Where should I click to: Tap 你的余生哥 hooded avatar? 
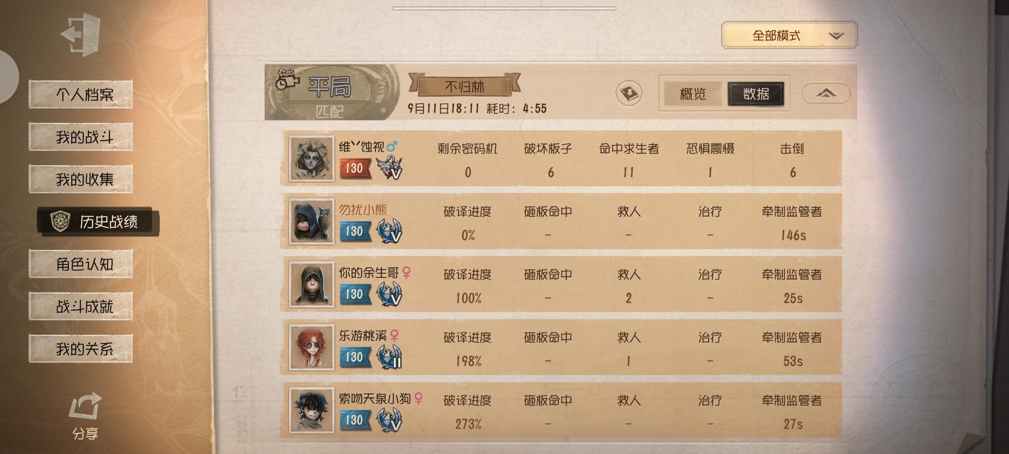click(312, 285)
